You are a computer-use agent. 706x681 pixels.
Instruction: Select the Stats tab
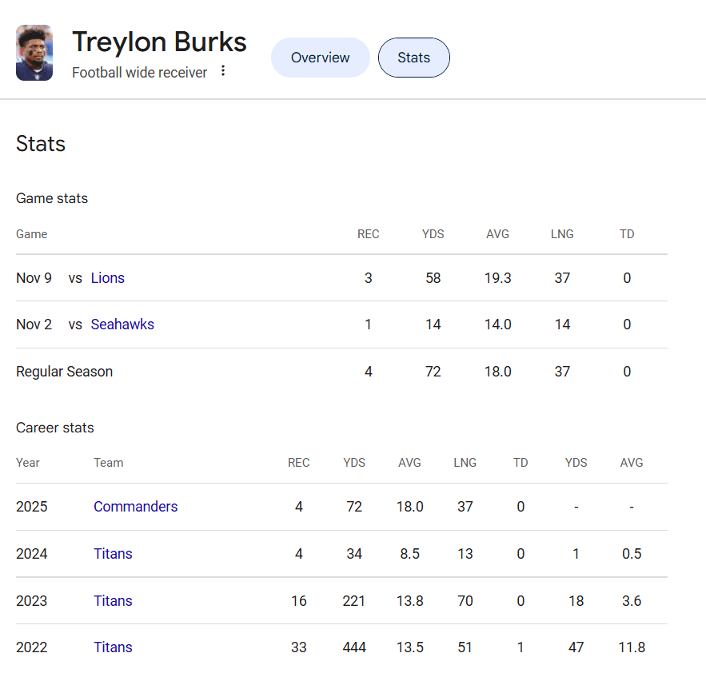point(413,58)
